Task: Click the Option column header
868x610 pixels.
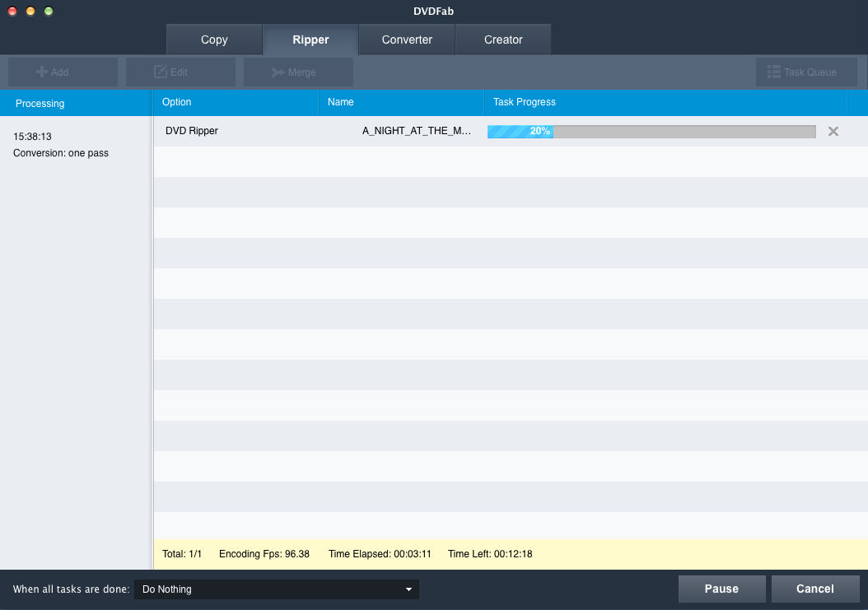Action: coord(236,102)
